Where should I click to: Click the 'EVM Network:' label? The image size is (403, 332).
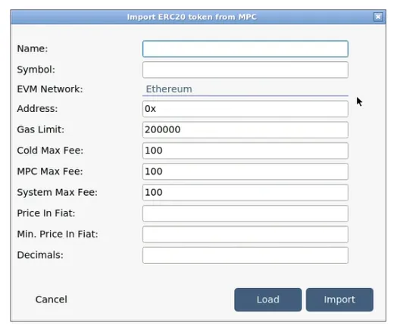point(50,89)
